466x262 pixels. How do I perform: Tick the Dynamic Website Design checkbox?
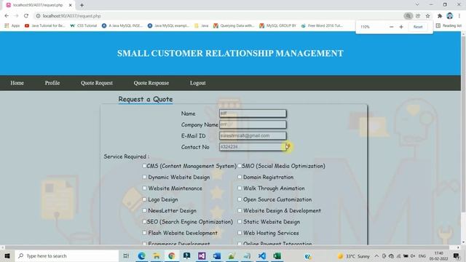point(144,177)
